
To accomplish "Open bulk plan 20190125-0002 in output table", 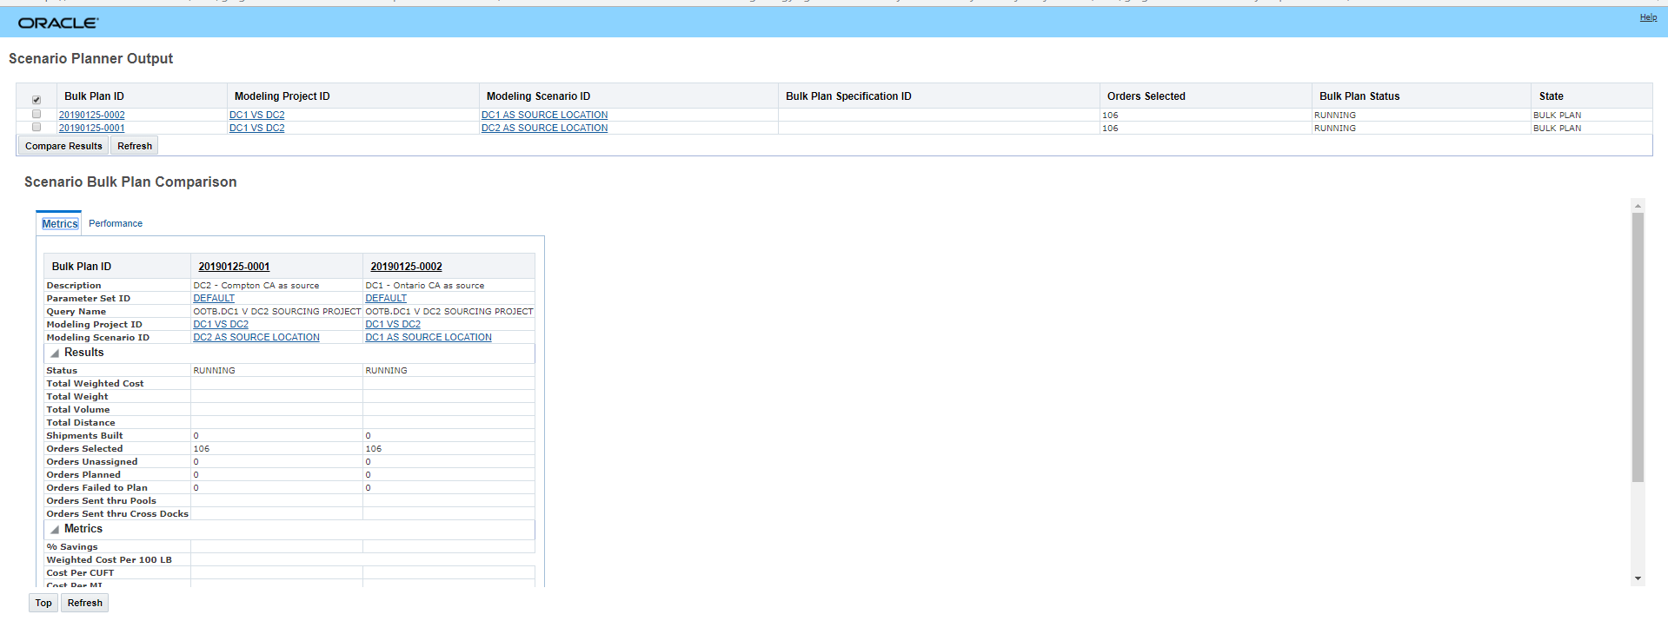I will point(92,115).
